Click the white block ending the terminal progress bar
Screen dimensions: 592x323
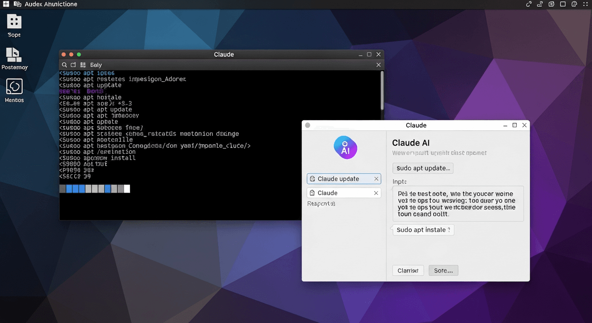pyautogui.click(x=127, y=189)
